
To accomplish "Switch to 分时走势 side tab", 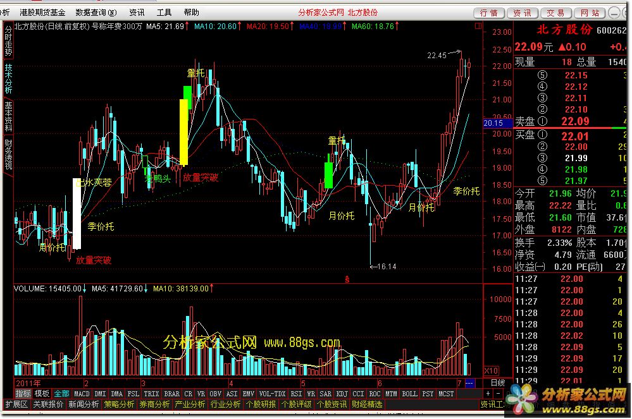I will pos(8,41).
